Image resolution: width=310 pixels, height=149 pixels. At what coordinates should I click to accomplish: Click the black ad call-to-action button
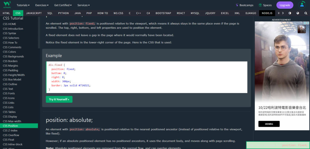tap(269, 124)
